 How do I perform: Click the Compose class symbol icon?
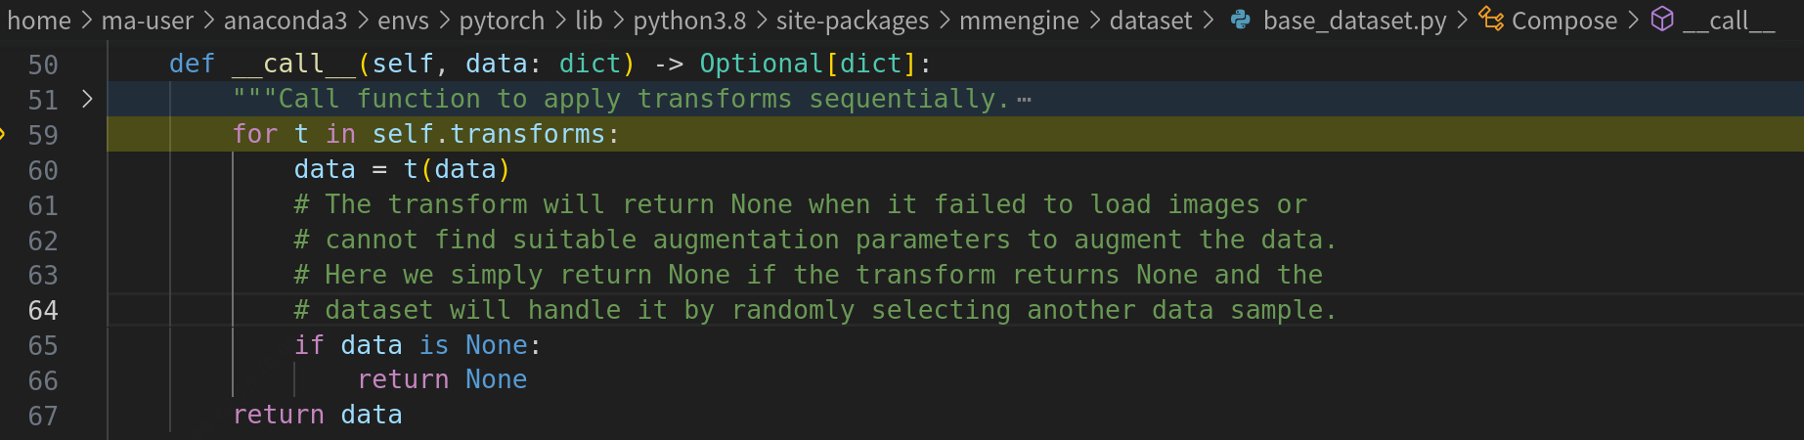point(1490,20)
